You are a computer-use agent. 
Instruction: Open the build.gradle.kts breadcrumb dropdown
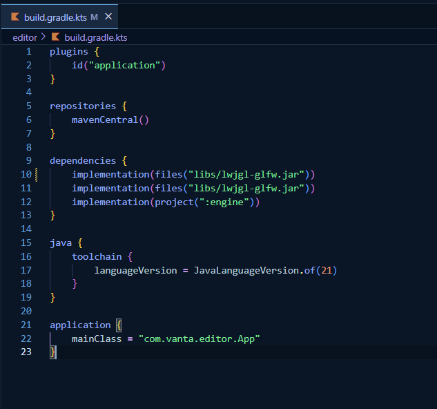96,37
